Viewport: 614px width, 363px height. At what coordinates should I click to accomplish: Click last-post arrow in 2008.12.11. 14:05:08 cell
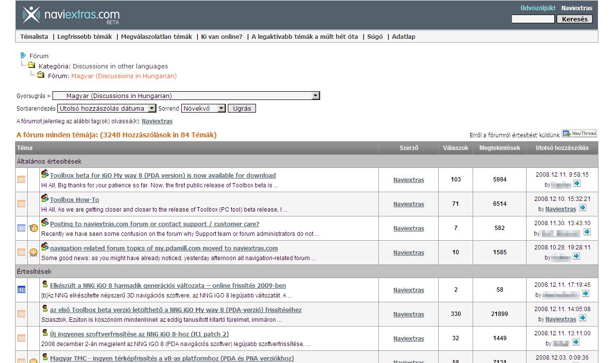583,318
